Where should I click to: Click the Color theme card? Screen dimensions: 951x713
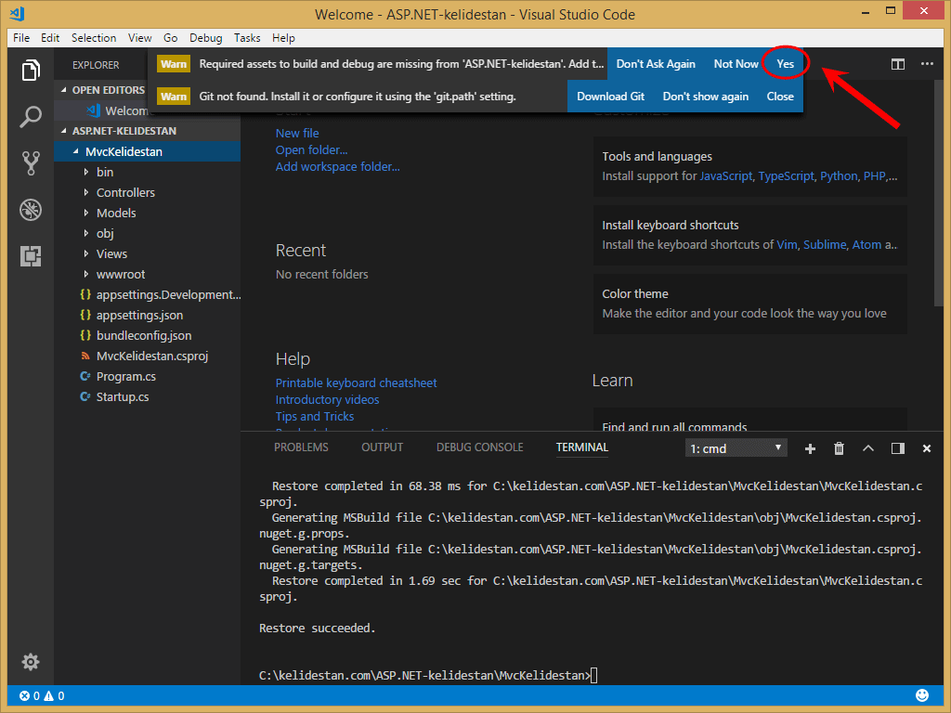pos(749,304)
